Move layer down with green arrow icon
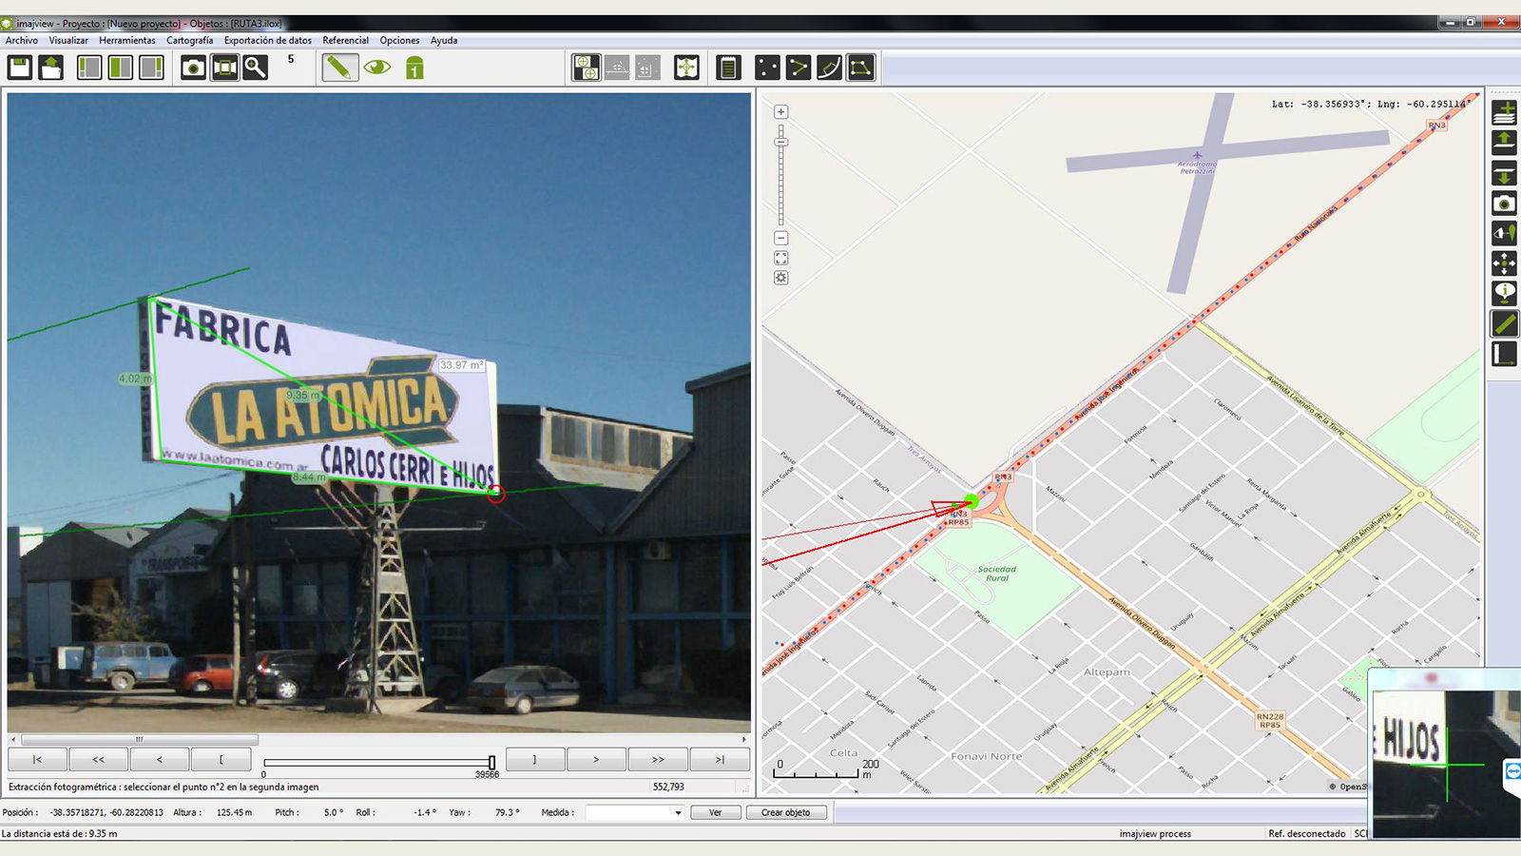 point(1504,173)
